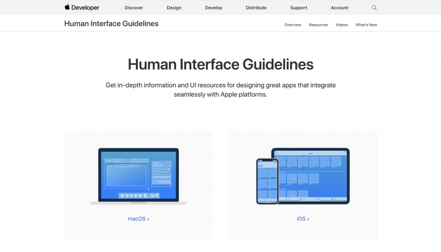Click the Apple Developer logo
441x252 pixels.
[82, 7]
